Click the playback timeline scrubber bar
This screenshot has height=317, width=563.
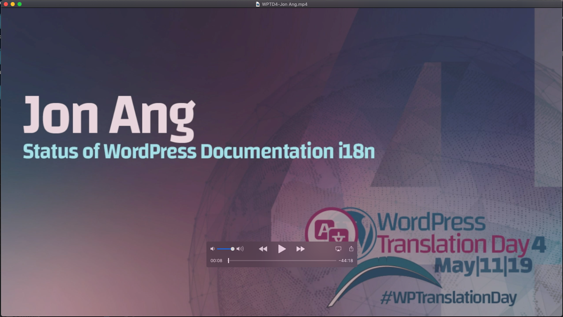282,261
